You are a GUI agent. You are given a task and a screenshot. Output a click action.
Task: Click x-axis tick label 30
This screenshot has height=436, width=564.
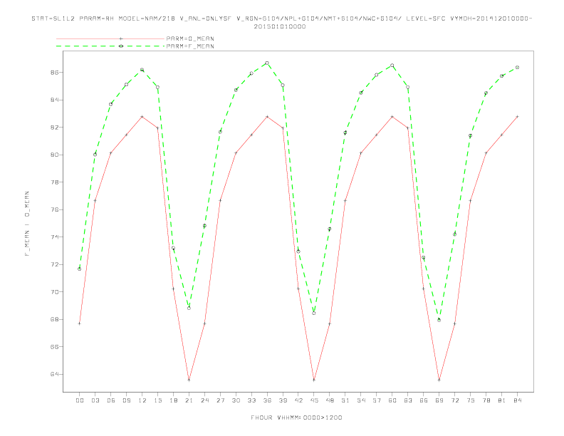(236, 400)
